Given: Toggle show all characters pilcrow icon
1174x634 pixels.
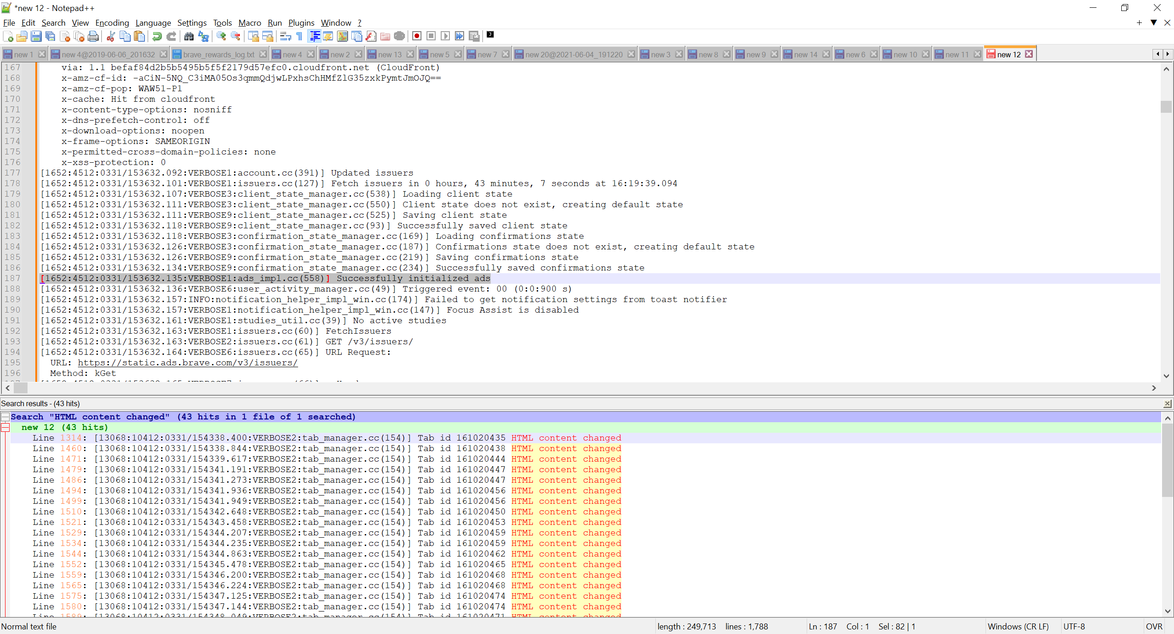Looking at the screenshot, I should coord(299,36).
